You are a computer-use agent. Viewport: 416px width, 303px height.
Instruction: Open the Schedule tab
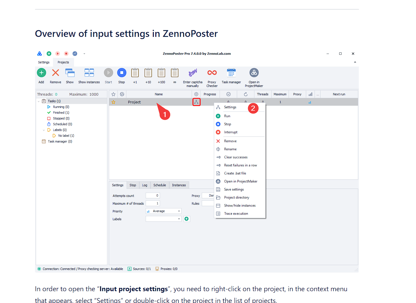coord(160,185)
